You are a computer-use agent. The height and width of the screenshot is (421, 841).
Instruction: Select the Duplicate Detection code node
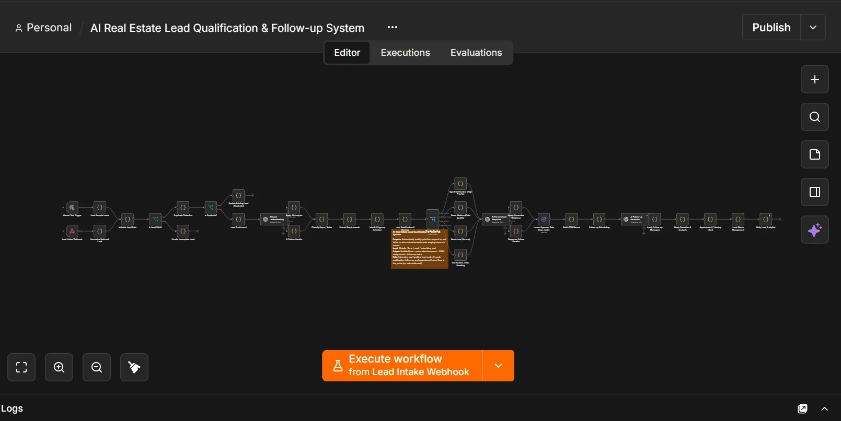pyautogui.click(x=183, y=208)
